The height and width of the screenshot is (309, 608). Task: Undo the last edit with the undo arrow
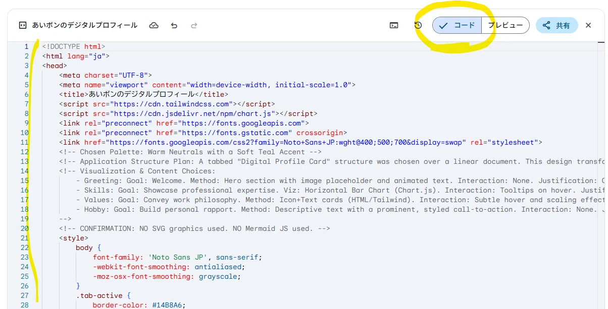[174, 25]
